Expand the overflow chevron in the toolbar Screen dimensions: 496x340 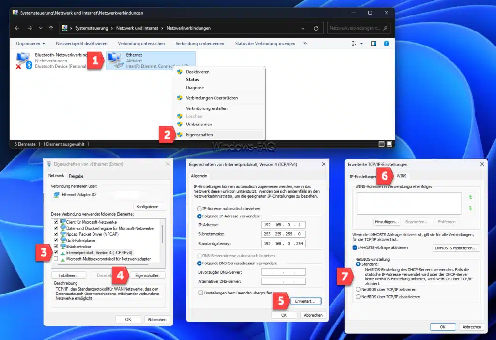click(305, 43)
